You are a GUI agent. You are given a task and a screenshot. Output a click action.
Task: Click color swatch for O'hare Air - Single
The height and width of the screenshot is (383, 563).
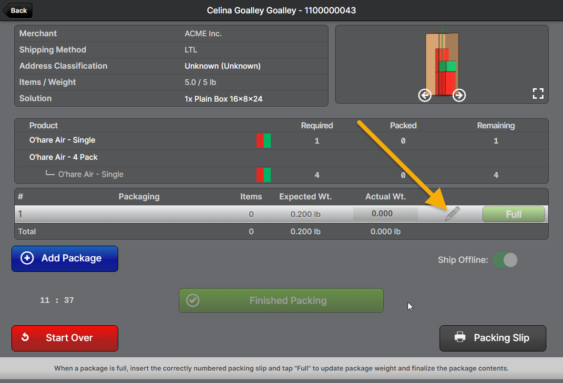click(x=263, y=141)
